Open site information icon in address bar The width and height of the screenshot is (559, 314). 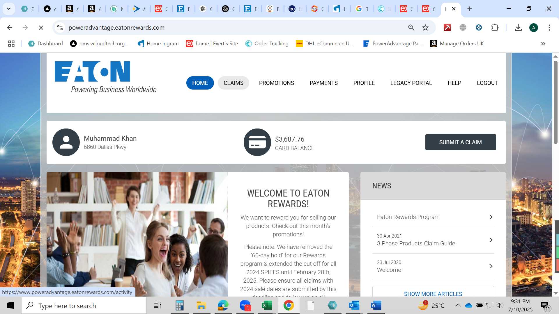pyautogui.click(x=60, y=28)
